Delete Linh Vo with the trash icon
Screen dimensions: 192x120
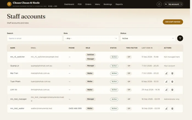(x=172, y=90)
